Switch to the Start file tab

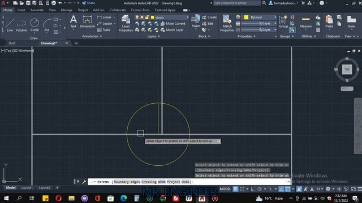click(x=11, y=43)
